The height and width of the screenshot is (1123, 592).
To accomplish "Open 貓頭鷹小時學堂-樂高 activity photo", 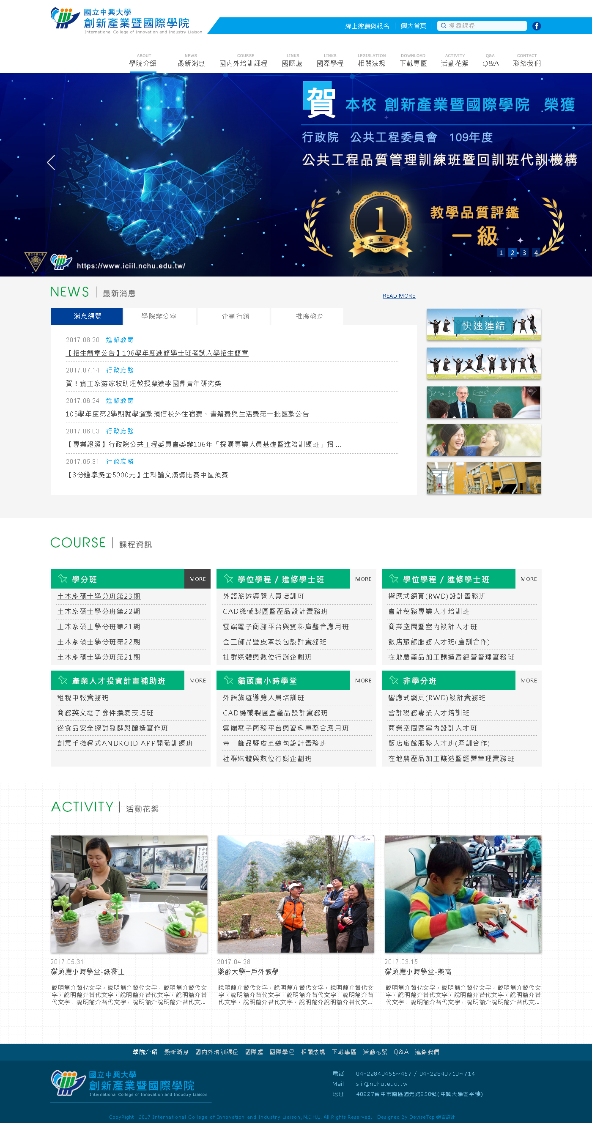I will click(x=463, y=894).
